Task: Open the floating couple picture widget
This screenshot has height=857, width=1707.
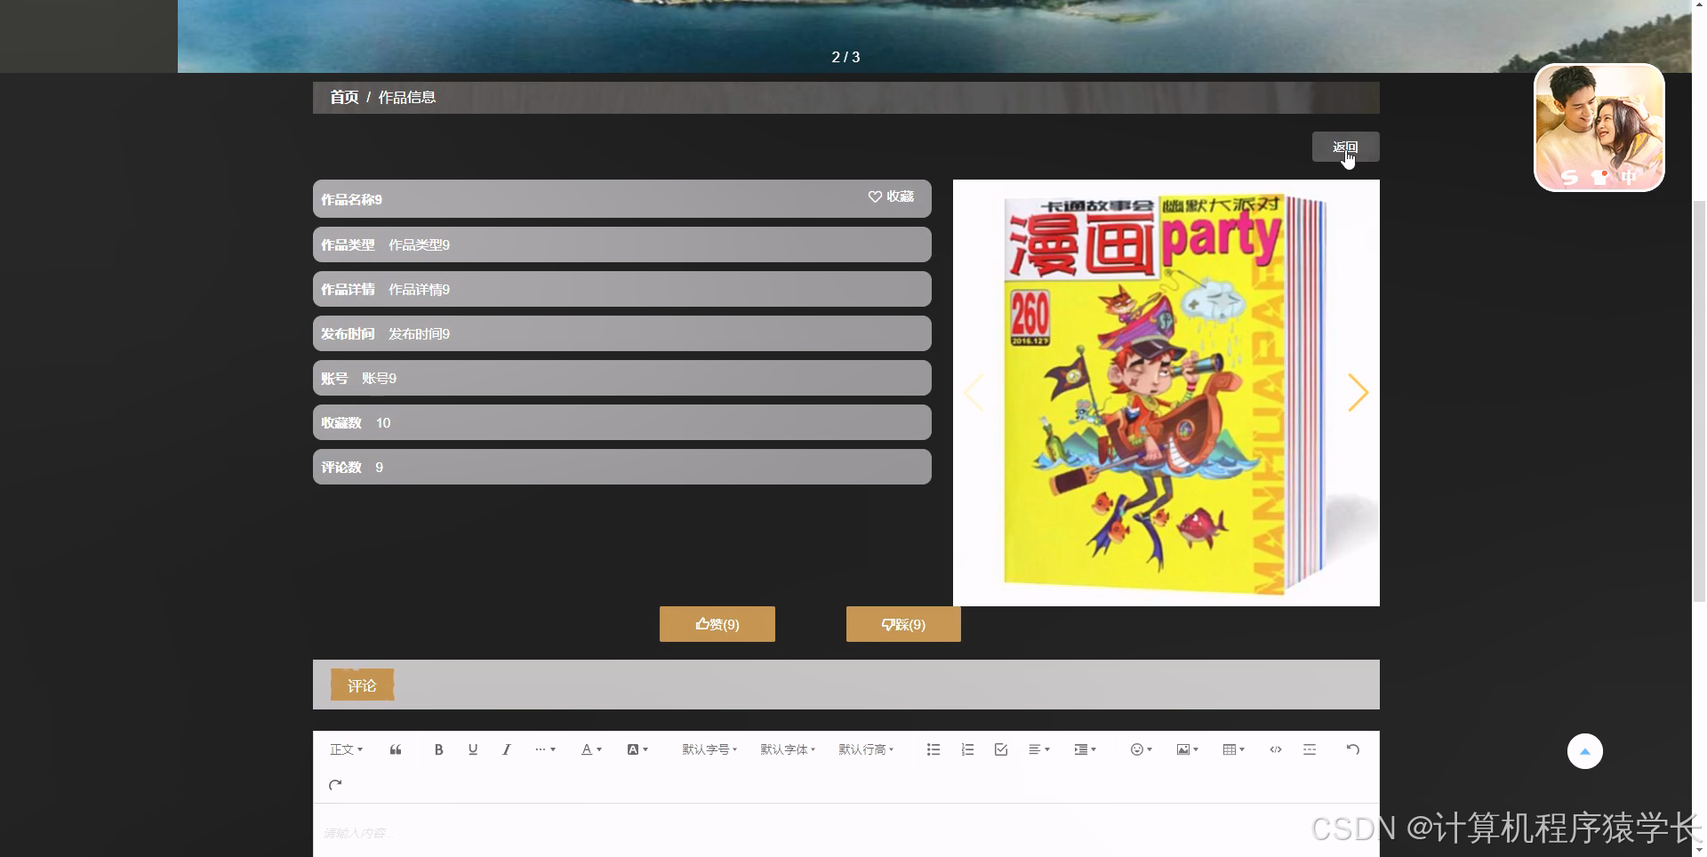Action: pyautogui.click(x=1599, y=127)
